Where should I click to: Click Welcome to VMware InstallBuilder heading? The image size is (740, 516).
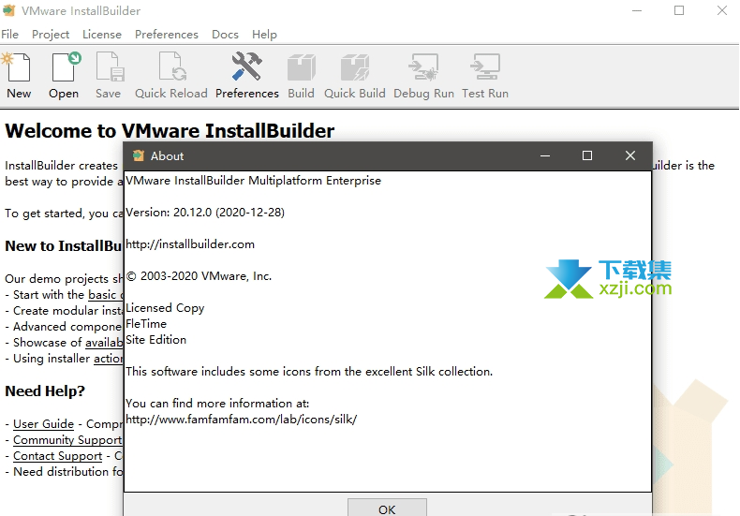click(x=170, y=131)
